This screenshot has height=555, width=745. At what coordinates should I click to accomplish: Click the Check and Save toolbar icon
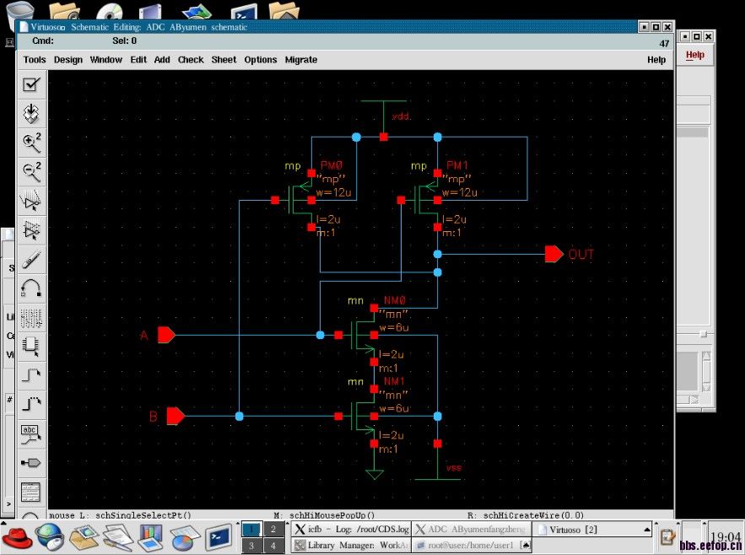(x=32, y=84)
